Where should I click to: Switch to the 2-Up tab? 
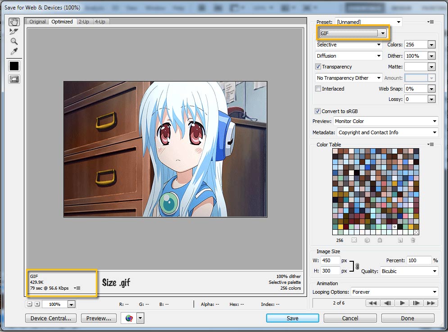[x=84, y=22]
